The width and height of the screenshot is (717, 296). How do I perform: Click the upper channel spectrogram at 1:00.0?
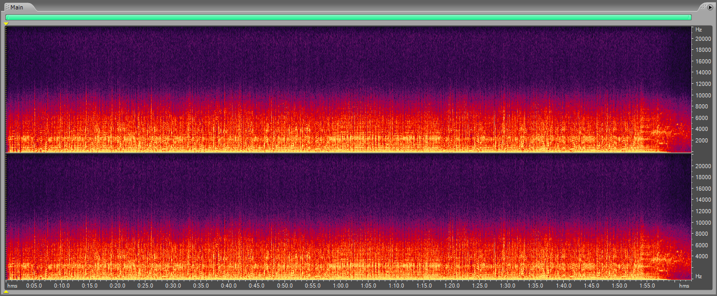click(341, 89)
